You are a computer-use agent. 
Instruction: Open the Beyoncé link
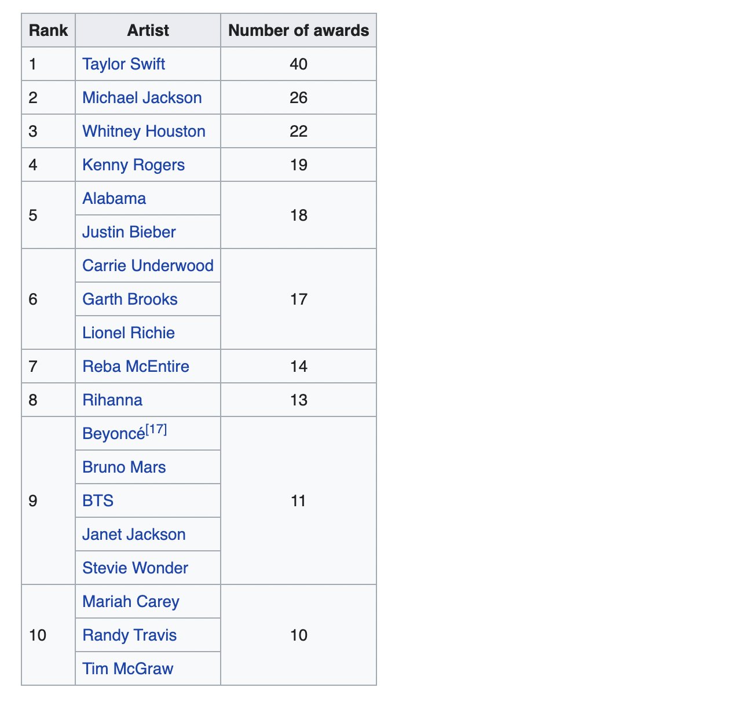114,434
